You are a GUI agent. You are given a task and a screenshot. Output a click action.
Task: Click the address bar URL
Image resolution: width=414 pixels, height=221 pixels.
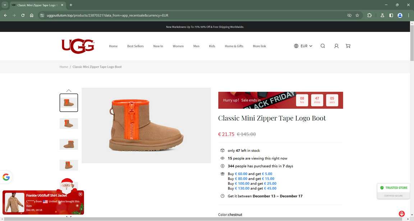(x=107, y=15)
